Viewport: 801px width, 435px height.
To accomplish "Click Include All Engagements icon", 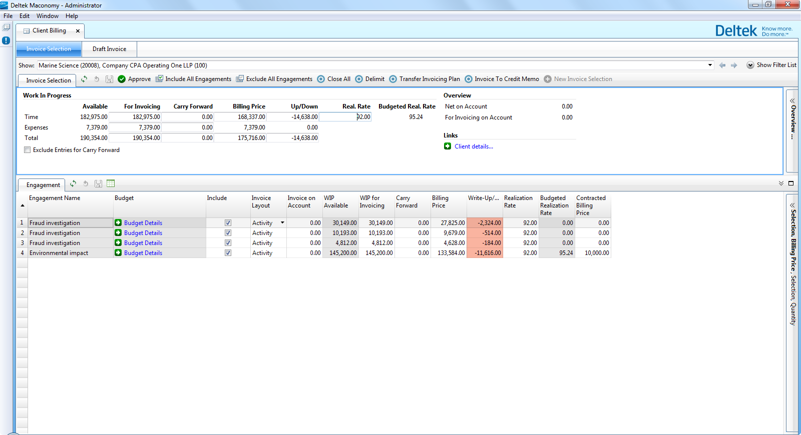I will (x=159, y=79).
